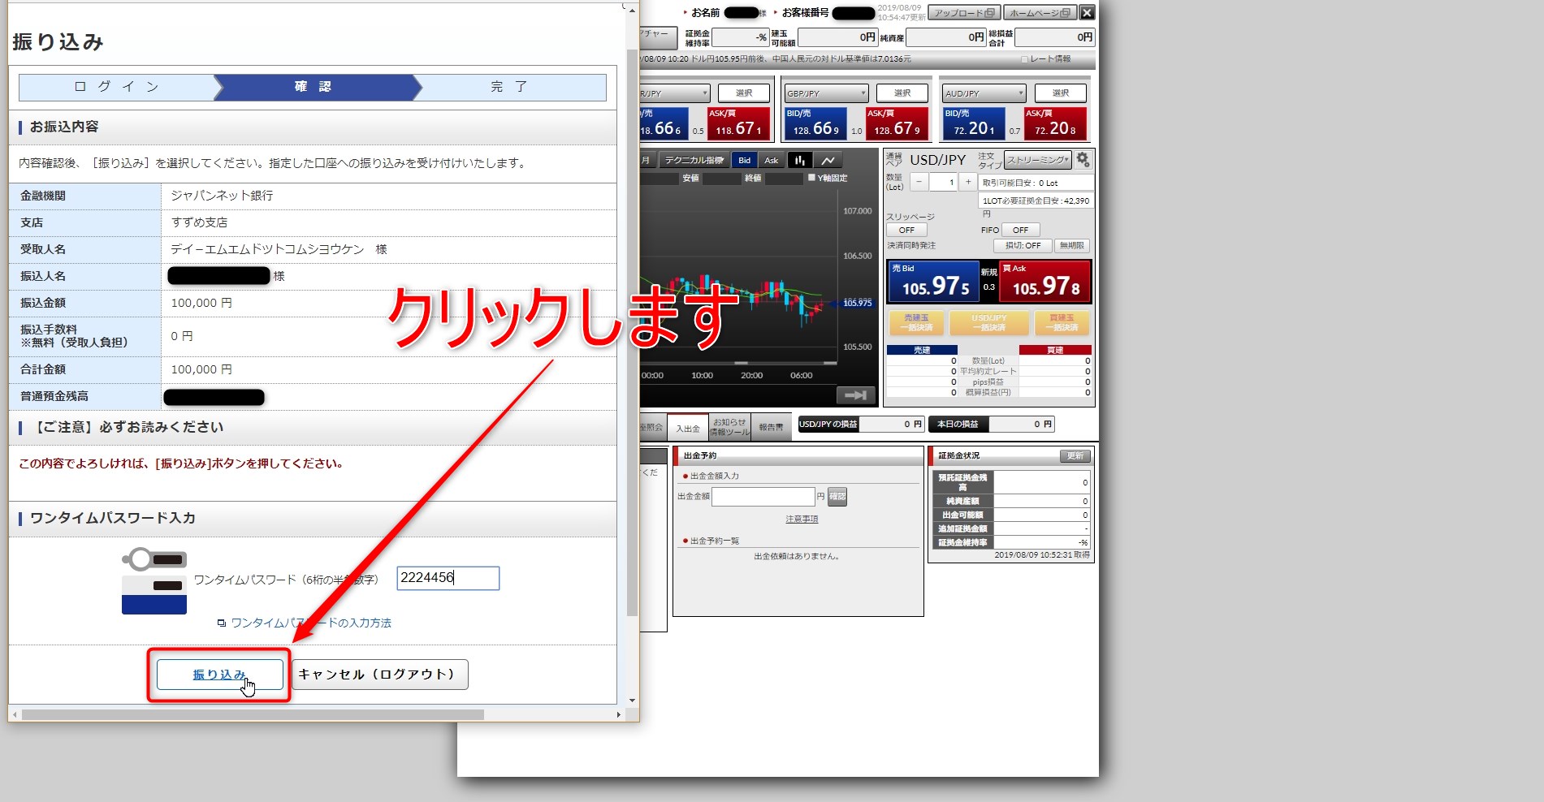Tick the レート情報 checkbox

pyautogui.click(x=1024, y=59)
